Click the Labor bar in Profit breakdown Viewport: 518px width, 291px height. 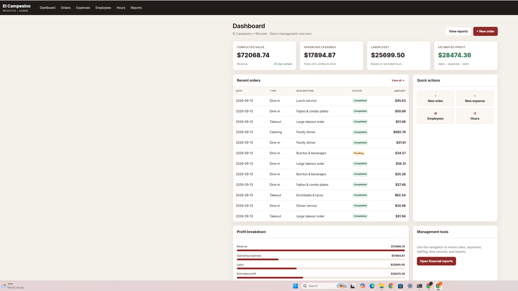pos(321,268)
